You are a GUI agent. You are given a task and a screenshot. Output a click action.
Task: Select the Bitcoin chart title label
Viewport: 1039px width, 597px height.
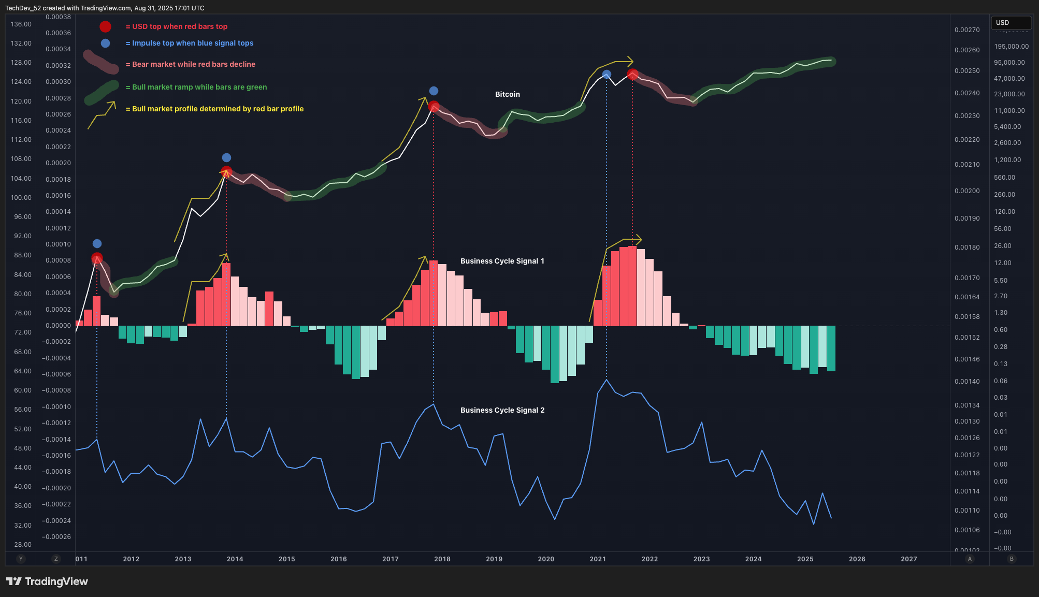pos(507,94)
